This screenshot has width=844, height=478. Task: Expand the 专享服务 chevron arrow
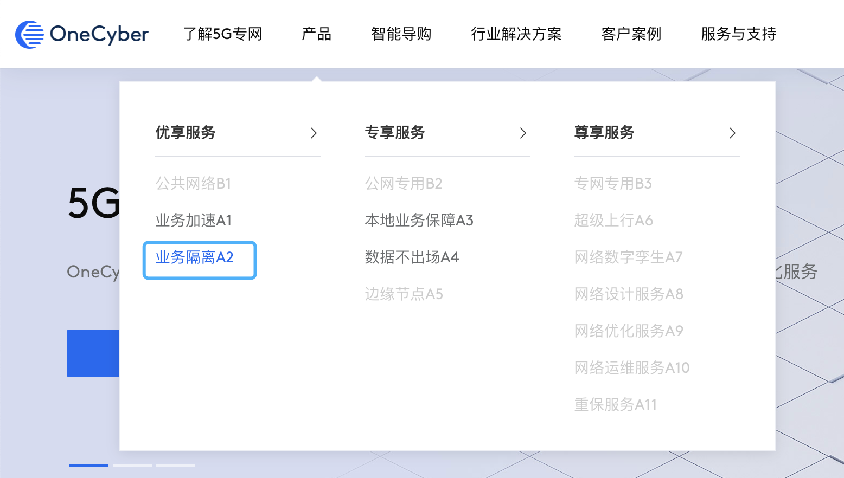[523, 133]
